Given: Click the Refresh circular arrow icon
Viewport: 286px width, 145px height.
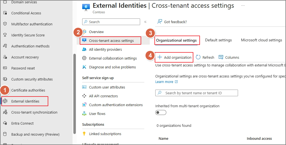Looking at the screenshot, I should click(x=198, y=57).
